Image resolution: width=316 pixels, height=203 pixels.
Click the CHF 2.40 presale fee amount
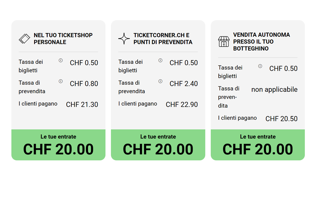[x=184, y=84]
